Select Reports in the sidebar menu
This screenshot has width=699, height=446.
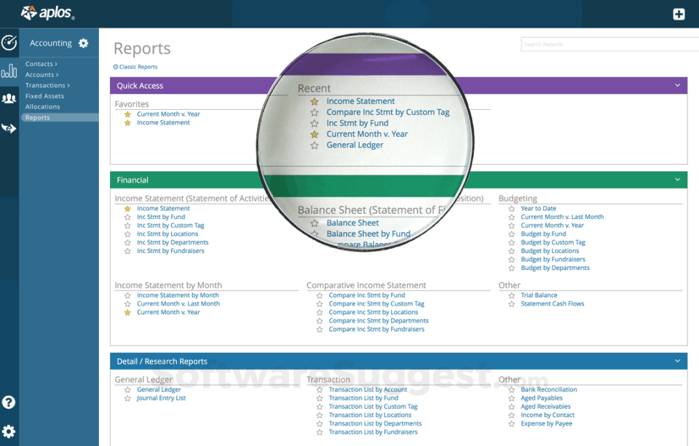tap(37, 116)
